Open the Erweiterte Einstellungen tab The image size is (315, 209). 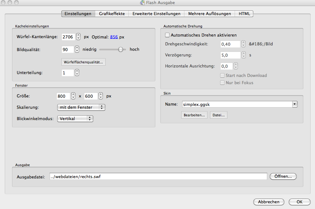click(x=157, y=14)
